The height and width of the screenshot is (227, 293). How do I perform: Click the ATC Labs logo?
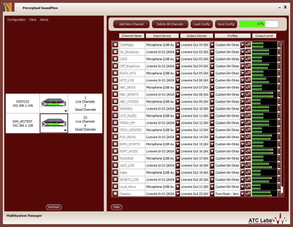[x=268, y=219]
